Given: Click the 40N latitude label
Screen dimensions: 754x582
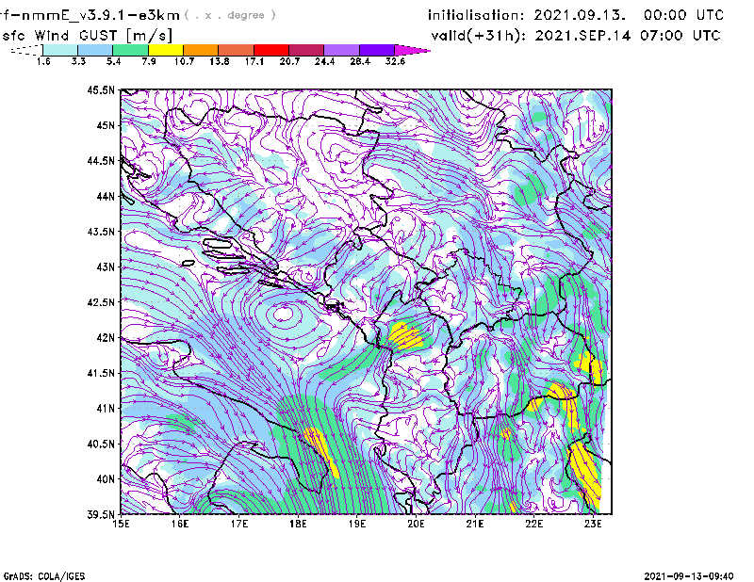Looking at the screenshot, I should (106, 479).
